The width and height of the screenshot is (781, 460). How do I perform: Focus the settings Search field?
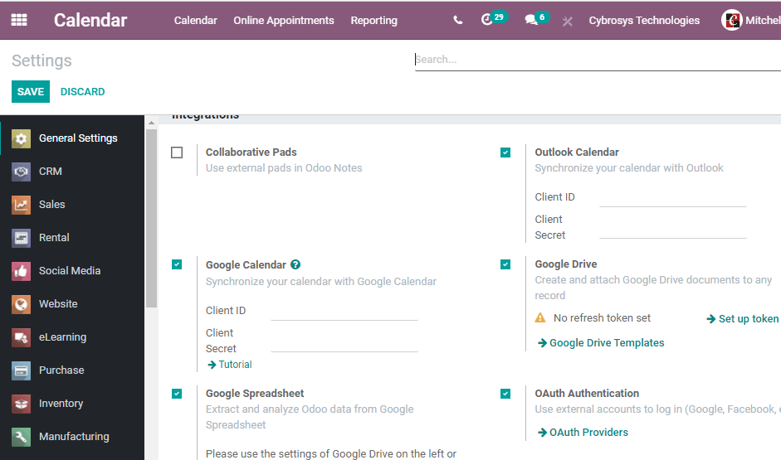pos(598,60)
